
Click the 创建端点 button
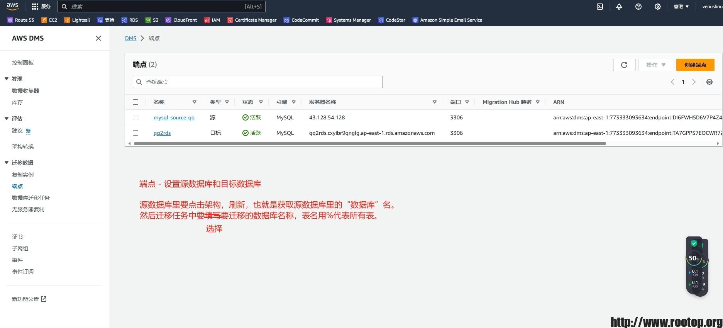pos(695,65)
